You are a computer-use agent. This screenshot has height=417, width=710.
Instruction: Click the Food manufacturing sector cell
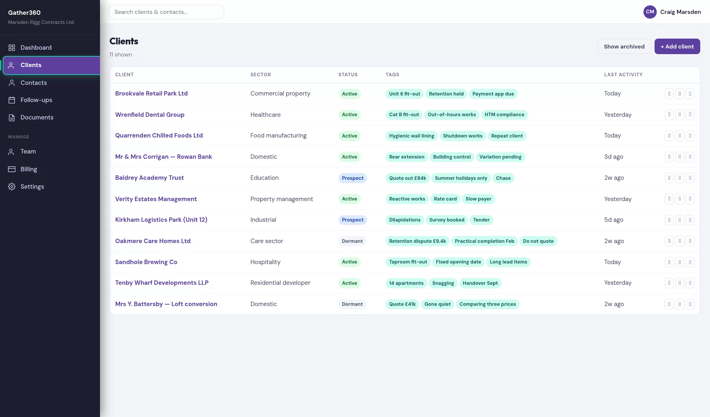click(x=278, y=135)
